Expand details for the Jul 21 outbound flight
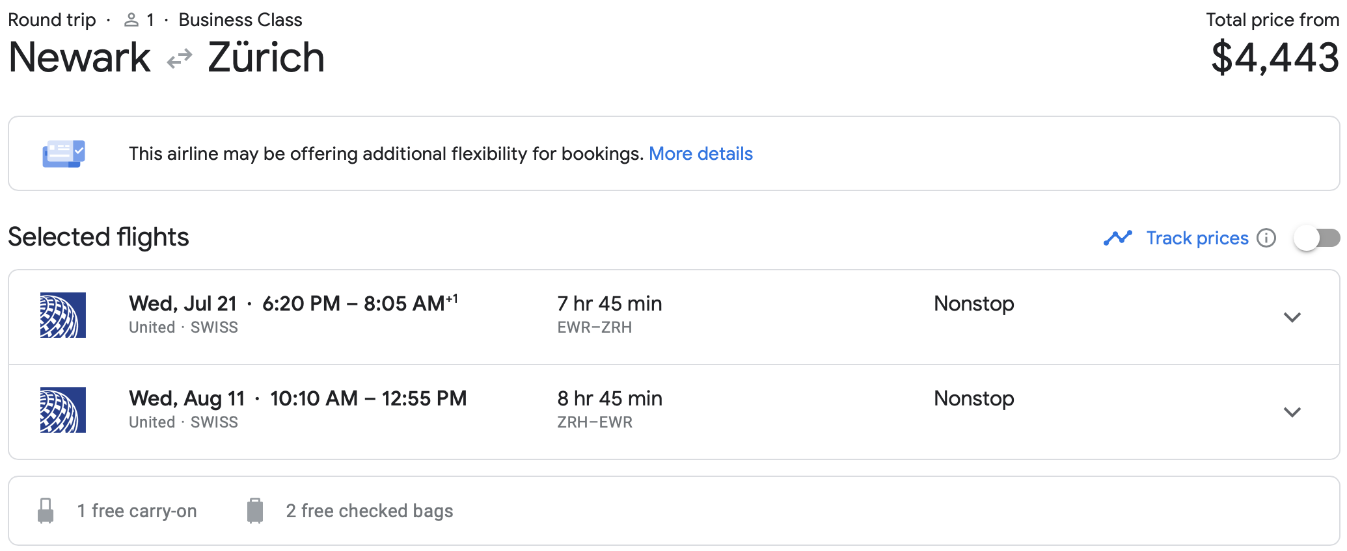The image size is (1347, 551). [1294, 318]
